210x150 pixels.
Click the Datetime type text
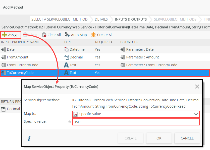[77, 49]
